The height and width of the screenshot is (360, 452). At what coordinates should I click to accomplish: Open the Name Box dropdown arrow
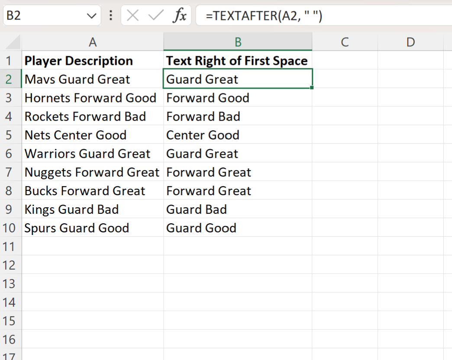point(91,15)
